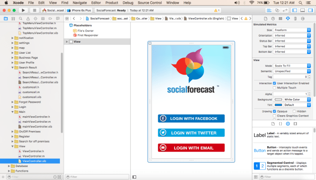Open the Editor menu
316x180 pixels.
pyautogui.click(x=96, y=3)
